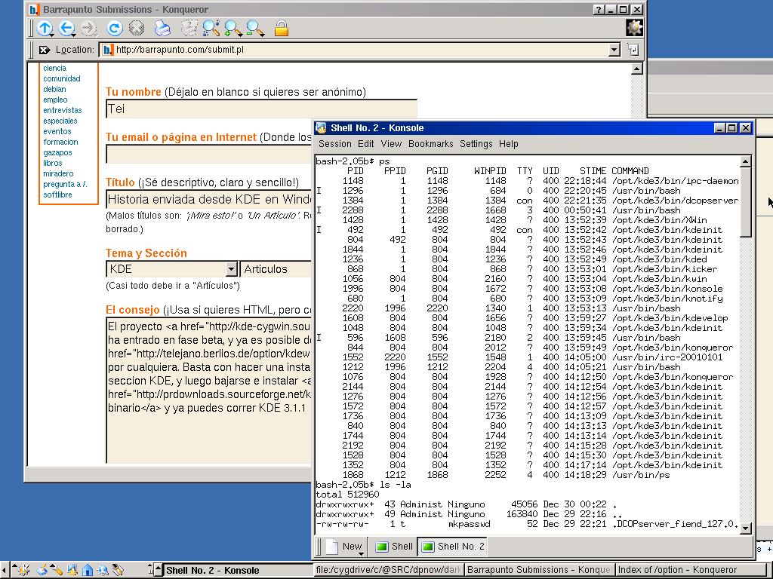Zoom out with the minus magnifier
The image size is (773, 579).
coord(255,28)
